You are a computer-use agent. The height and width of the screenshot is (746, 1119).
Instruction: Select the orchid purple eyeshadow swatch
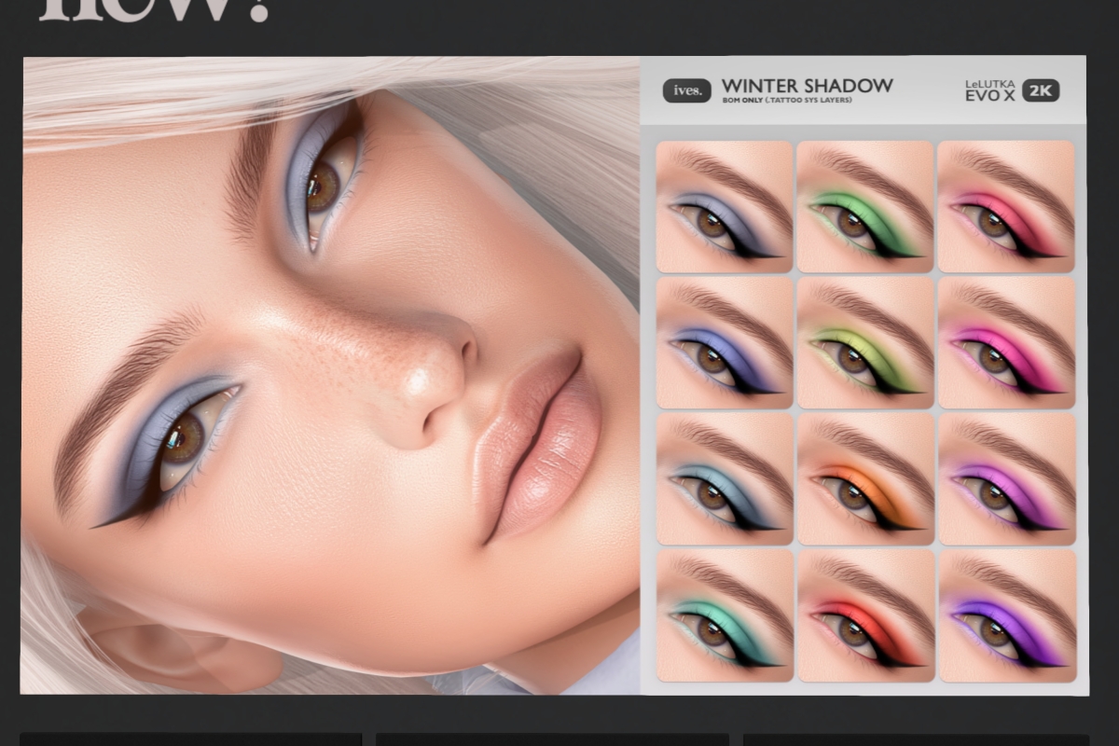tap(1005, 478)
